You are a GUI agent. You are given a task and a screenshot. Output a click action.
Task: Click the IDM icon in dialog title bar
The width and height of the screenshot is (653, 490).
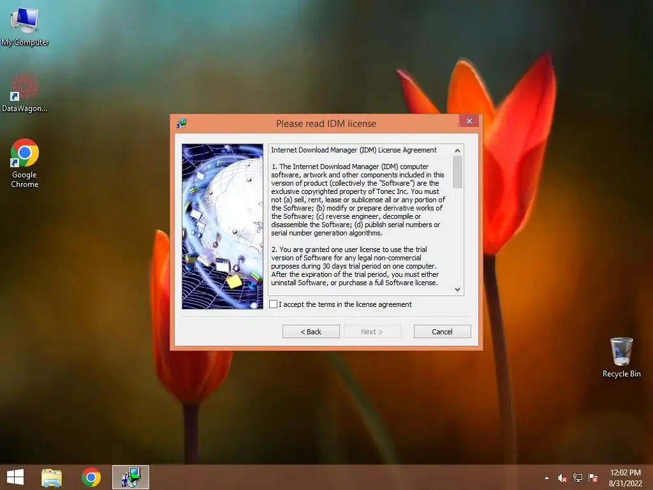click(x=181, y=123)
